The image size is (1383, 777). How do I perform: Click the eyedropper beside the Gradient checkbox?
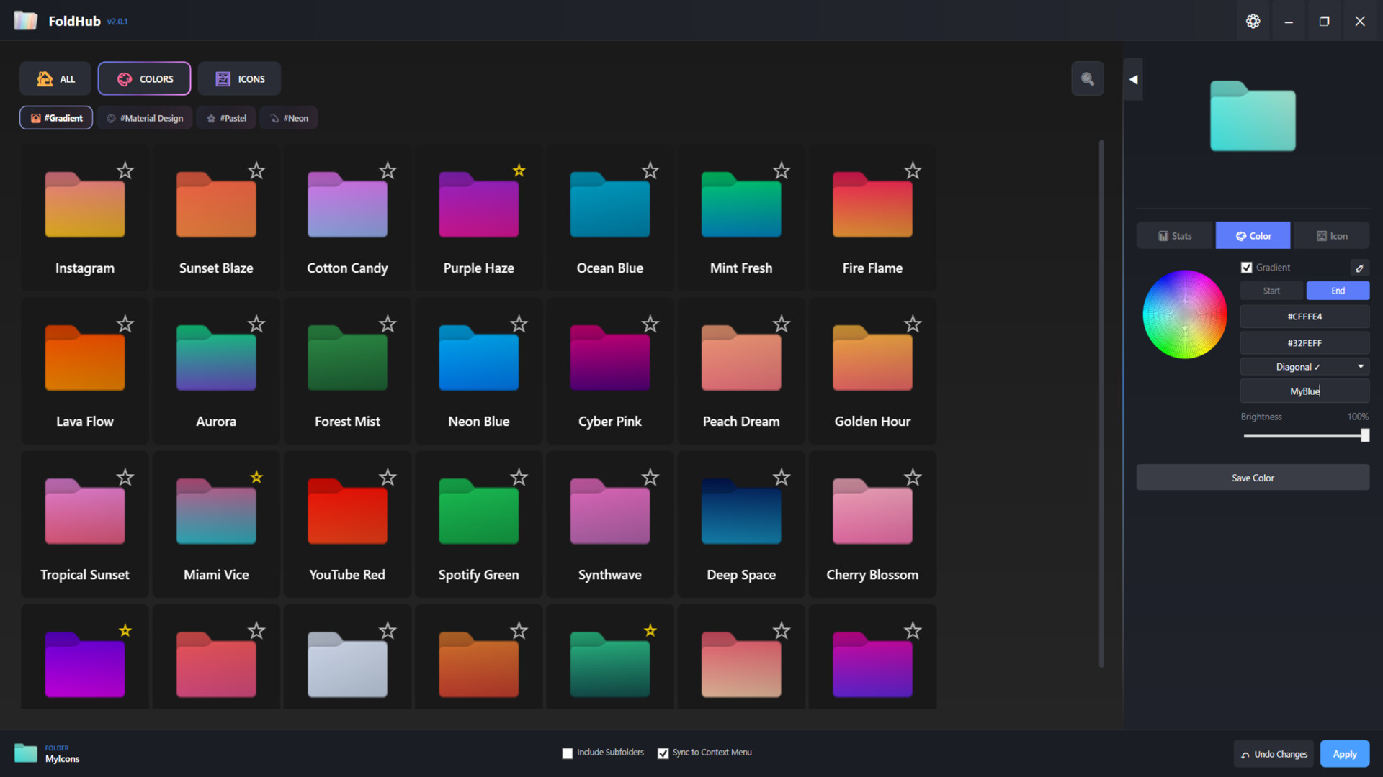pyautogui.click(x=1360, y=268)
